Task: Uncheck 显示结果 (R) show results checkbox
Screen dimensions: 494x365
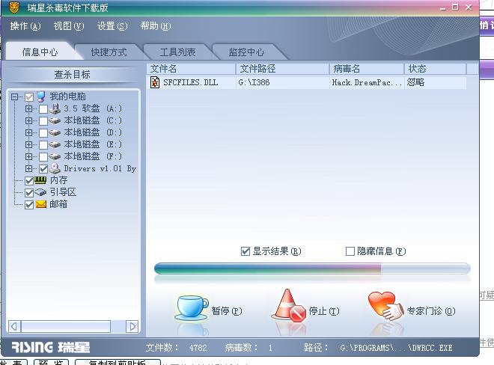Action: tap(245, 251)
